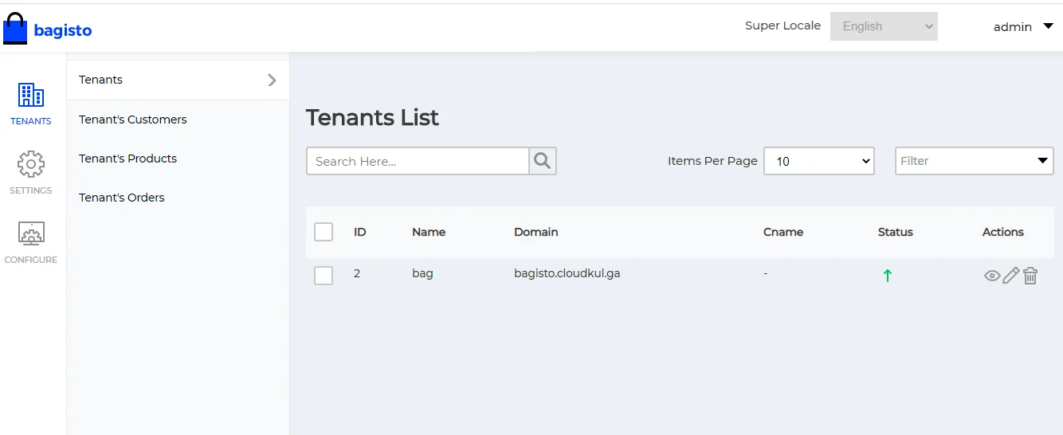Click the bagisto brand name text
1063x435 pixels.
[63, 31]
